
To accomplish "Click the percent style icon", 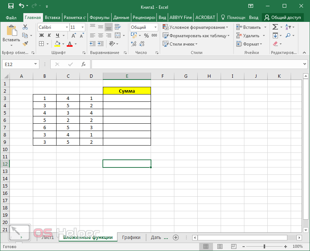I will 146,36.
